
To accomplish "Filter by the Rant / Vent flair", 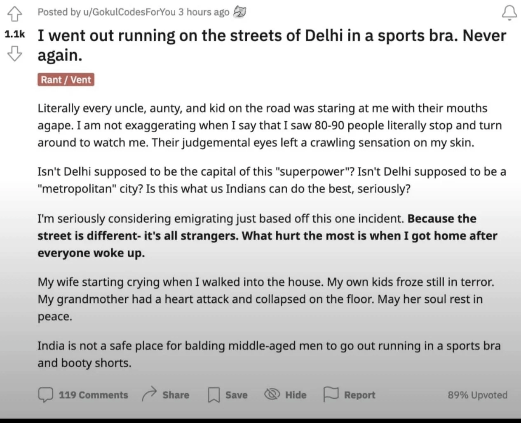I will 66,80.
